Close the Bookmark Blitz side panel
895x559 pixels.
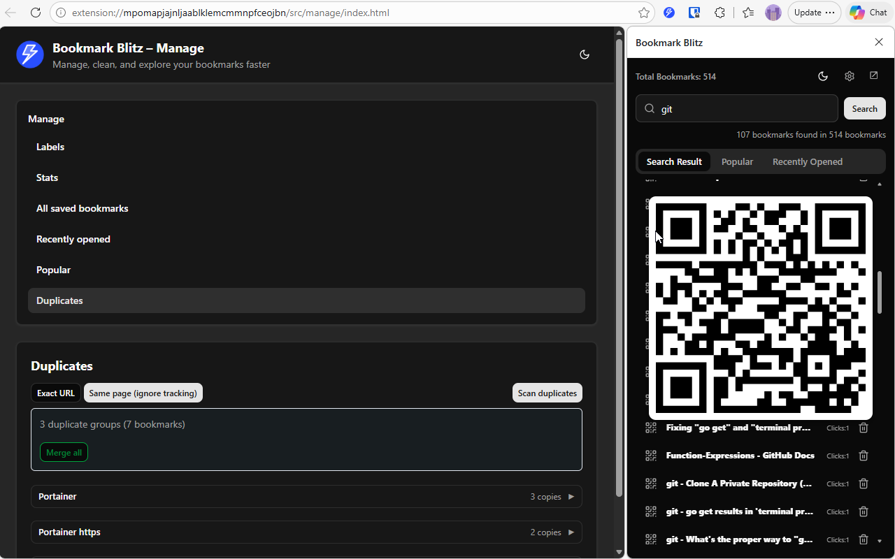[879, 43]
